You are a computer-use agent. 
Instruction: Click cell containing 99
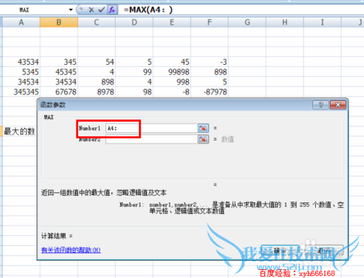134,72
